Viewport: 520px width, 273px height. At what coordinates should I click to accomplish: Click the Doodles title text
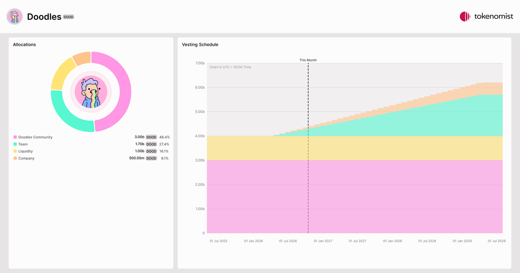pos(44,16)
